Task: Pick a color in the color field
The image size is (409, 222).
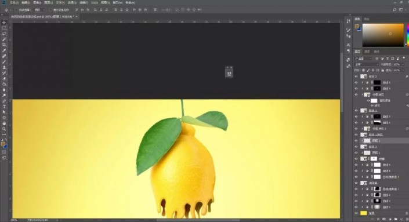Action: click(383, 35)
